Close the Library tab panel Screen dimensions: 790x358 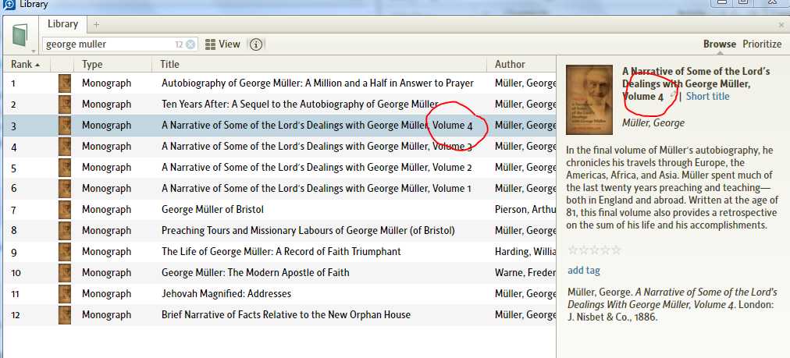[781, 25]
